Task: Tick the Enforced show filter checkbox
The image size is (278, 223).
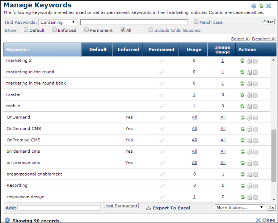Action: tap(55, 30)
